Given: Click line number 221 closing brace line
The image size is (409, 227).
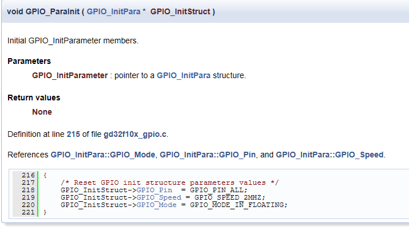Looking at the screenshot, I should [28, 212].
